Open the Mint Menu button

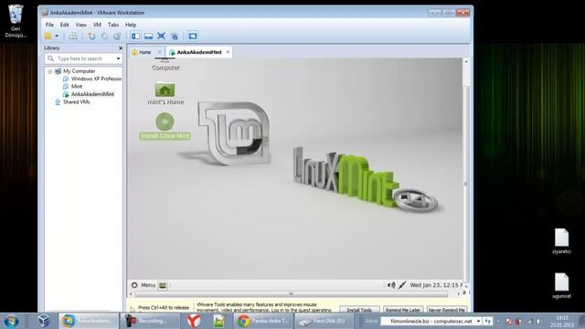click(144, 285)
